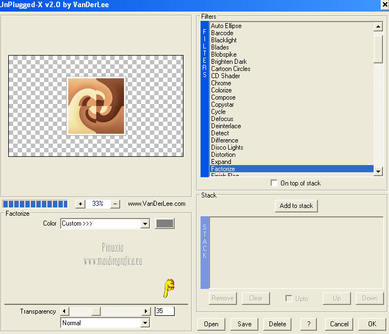Select Cartoon Circles filter

click(x=291, y=69)
